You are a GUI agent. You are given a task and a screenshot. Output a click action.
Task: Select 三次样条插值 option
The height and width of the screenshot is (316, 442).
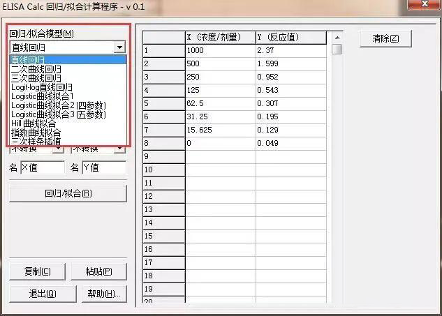pos(68,141)
